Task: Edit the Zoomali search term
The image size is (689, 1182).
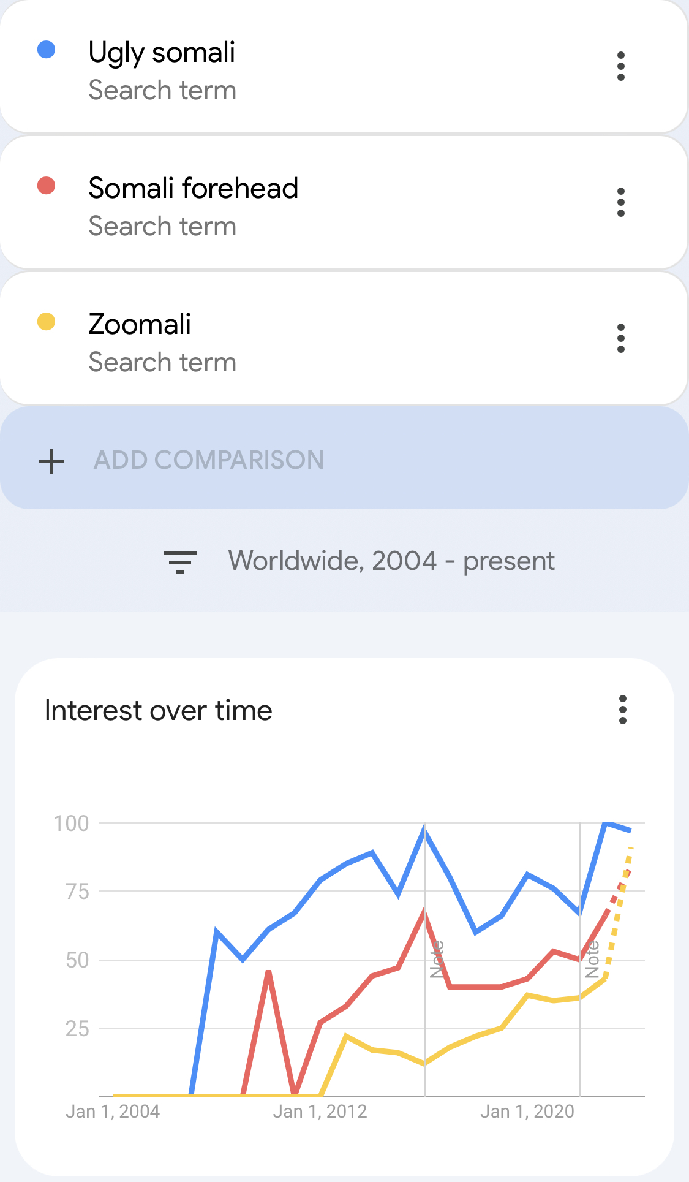Action: [140, 324]
